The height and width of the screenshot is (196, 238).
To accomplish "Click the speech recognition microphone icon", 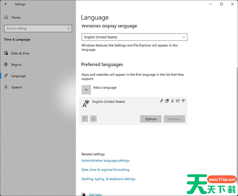I will (x=172, y=101).
